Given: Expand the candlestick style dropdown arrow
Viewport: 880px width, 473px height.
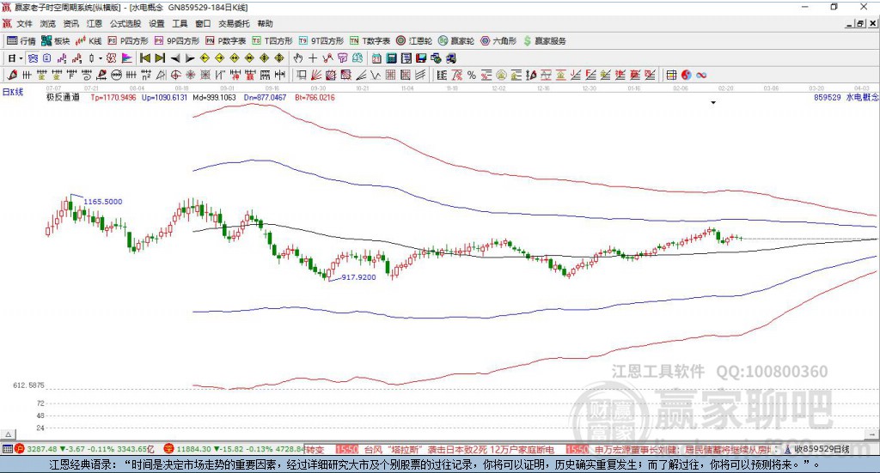Looking at the screenshot, I should (x=101, y=58).
